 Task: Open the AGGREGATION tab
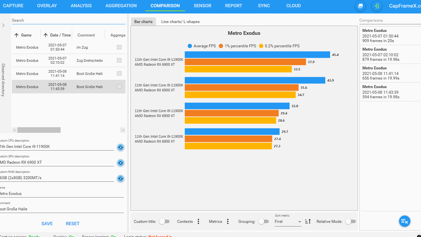coord(121,6)
